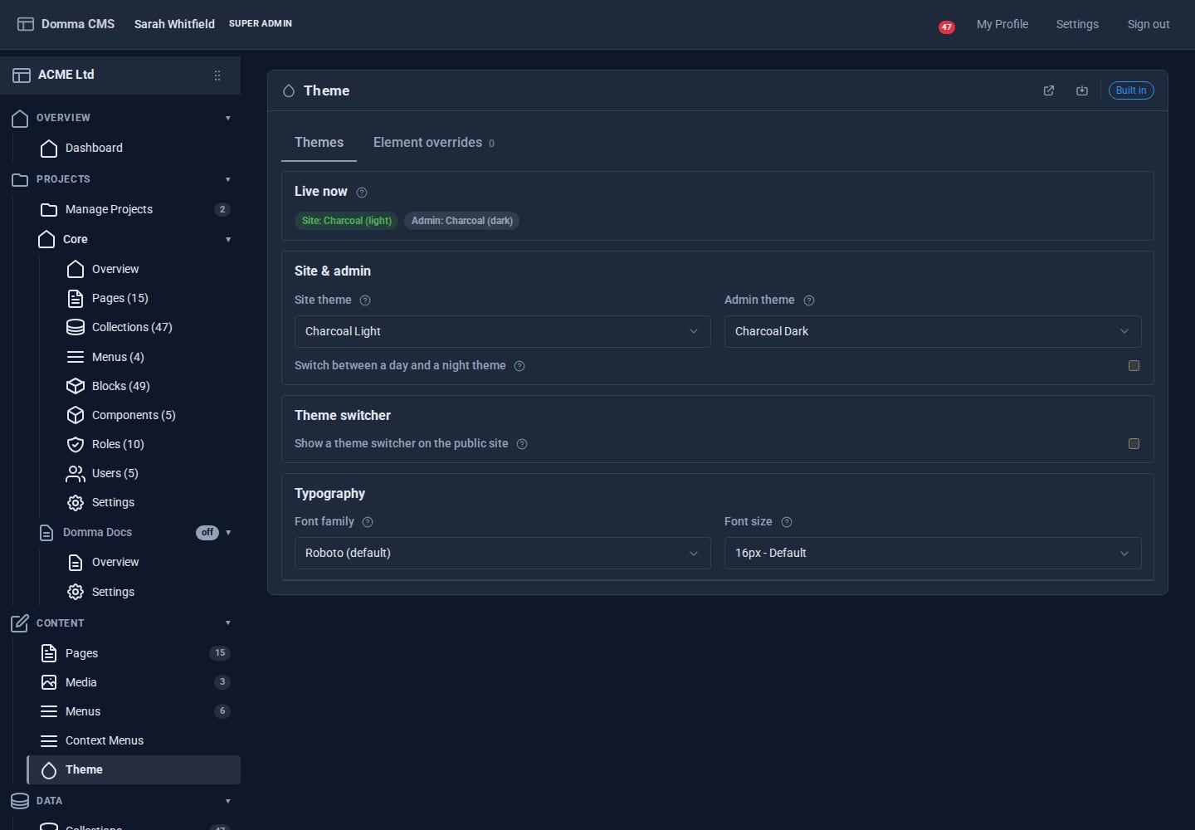Click the Media image icon in Content
Screen dimensions: 1195x830
tap(49, 683)
